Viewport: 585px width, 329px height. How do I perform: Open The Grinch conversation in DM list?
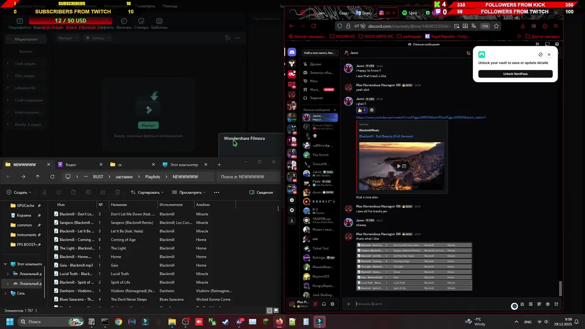(x=320, y=155)
